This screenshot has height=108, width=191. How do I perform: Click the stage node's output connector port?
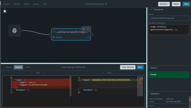pyautogui.click(x=92, y=34)
